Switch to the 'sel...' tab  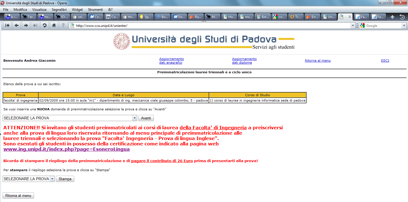click(x=79, y=17)
